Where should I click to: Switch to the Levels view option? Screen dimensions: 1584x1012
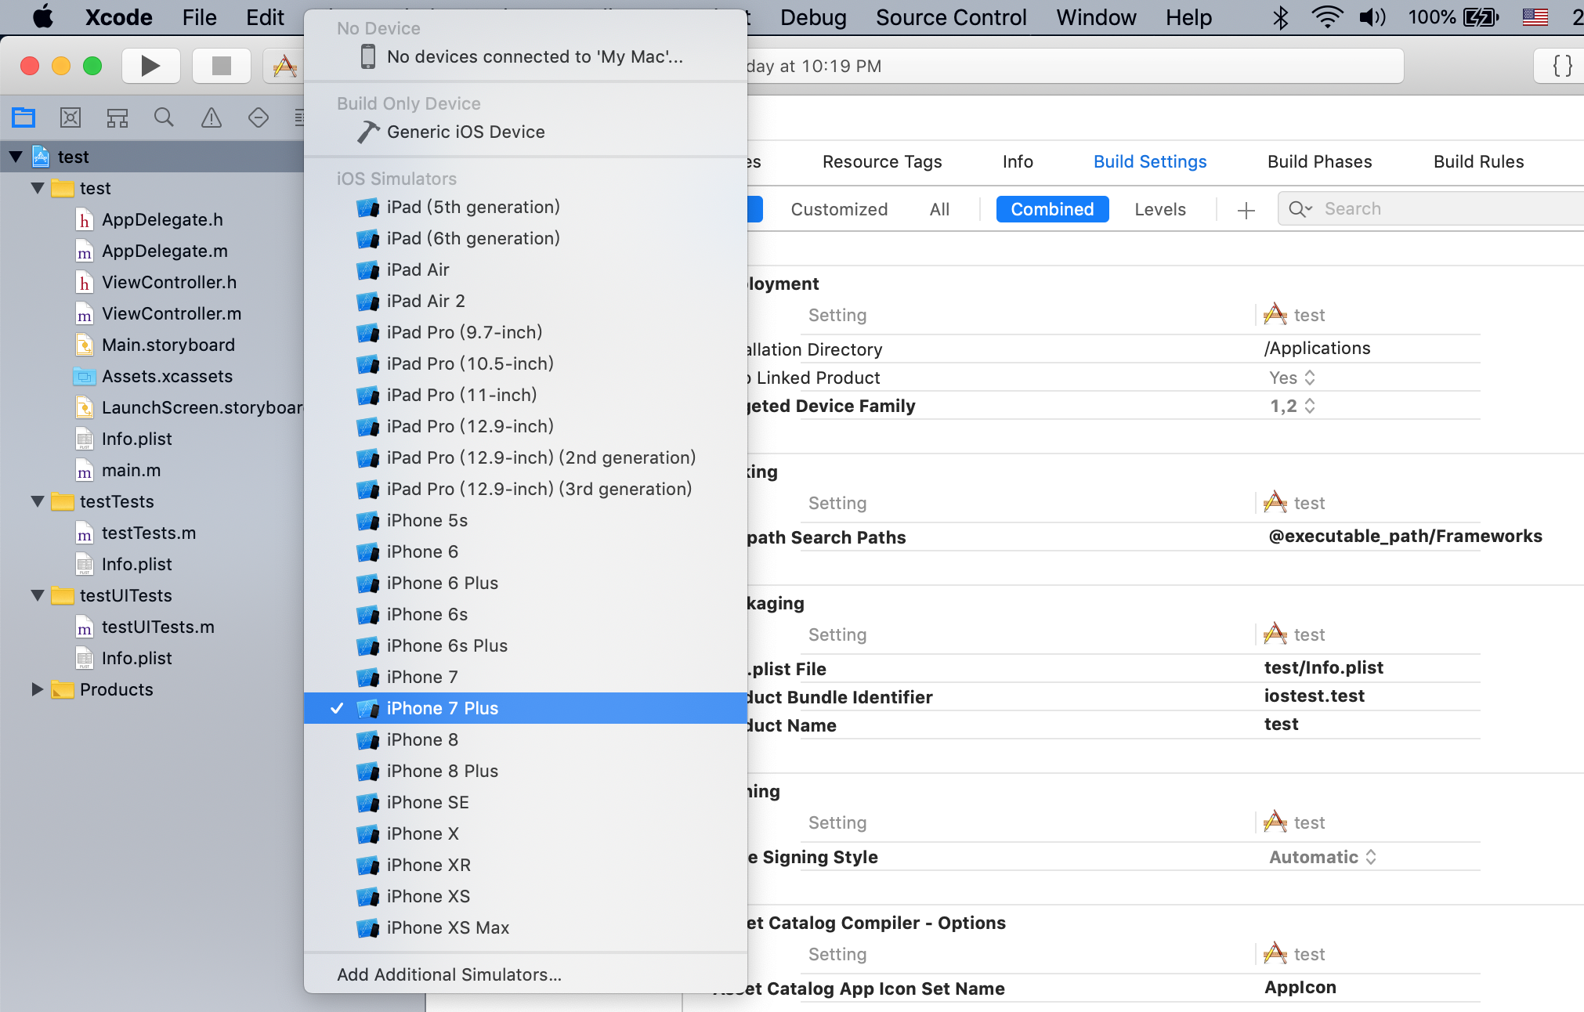(x=1159, y=209)
